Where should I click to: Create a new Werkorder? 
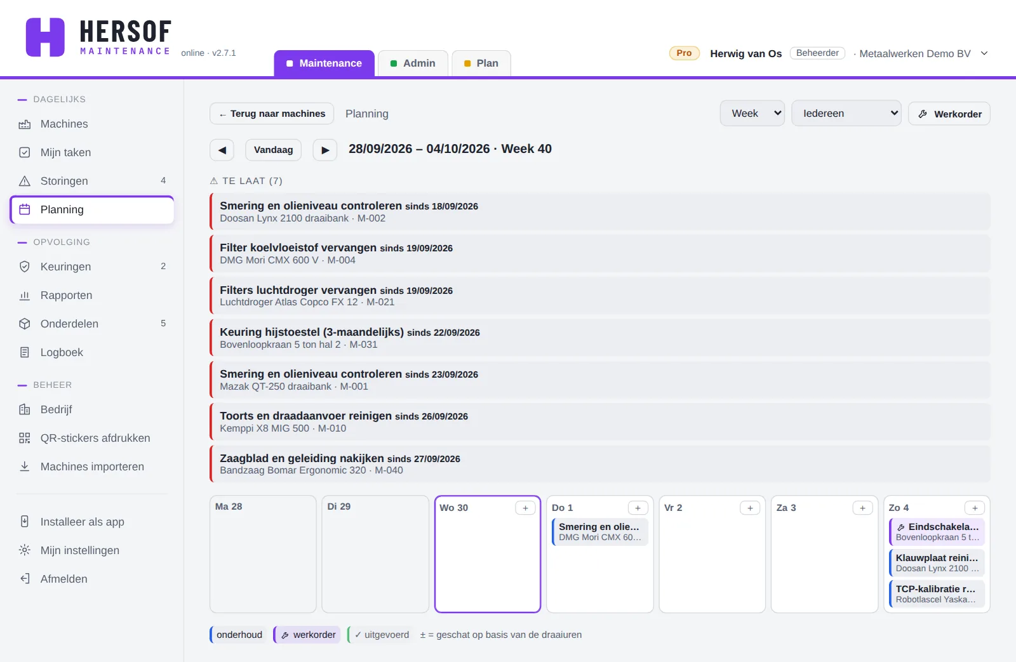(x=949, y=114)
